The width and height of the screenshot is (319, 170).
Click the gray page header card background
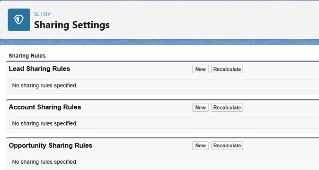point(204,20)
